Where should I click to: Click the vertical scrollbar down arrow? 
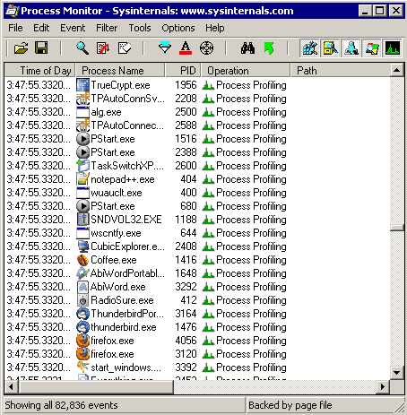click(397, 373)
